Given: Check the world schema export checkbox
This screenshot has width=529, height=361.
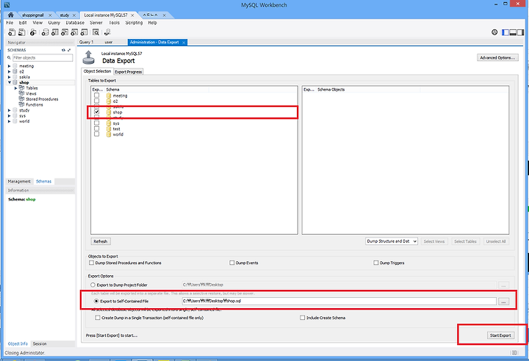Looking at the screenshot, I should (x=96, y=134).
